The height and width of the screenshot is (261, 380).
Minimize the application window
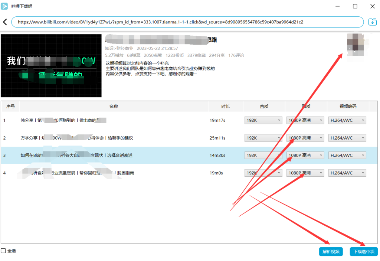pos(338,6)
